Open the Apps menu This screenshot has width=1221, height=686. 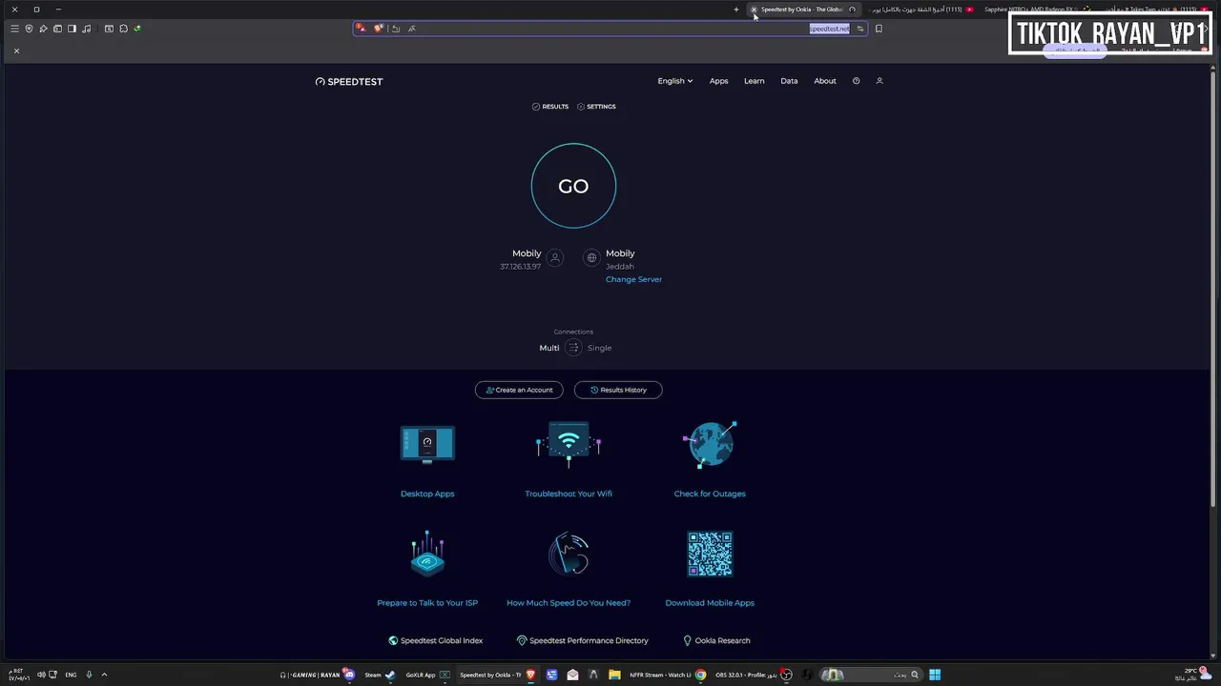coord(718,81)
